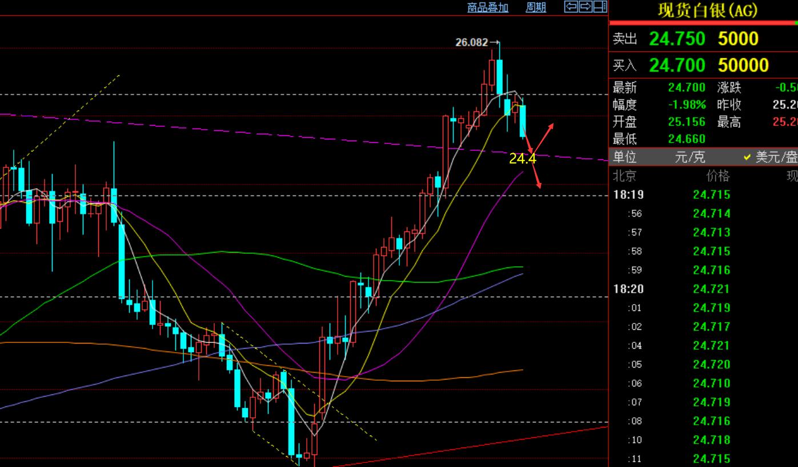The image size is (798, 467).
Task: Click the 卖出 price 24.750
Action: (x=677, y=38)
